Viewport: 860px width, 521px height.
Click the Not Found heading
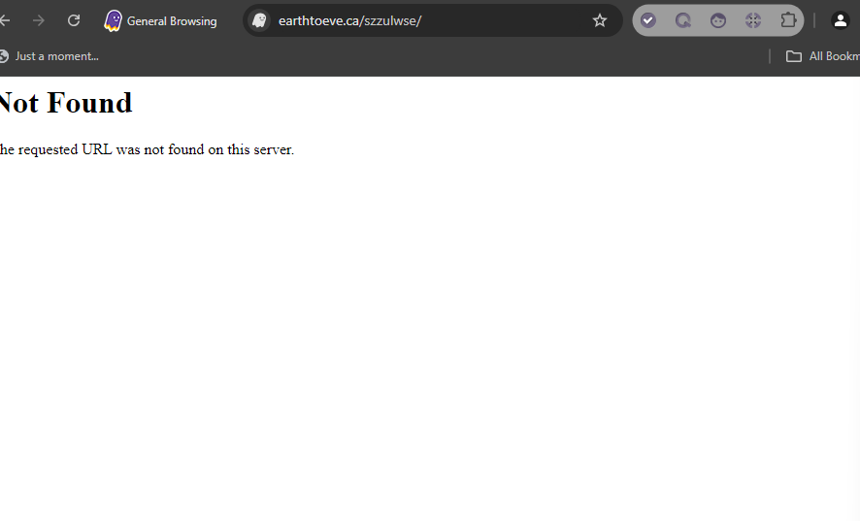coord(66,103)
